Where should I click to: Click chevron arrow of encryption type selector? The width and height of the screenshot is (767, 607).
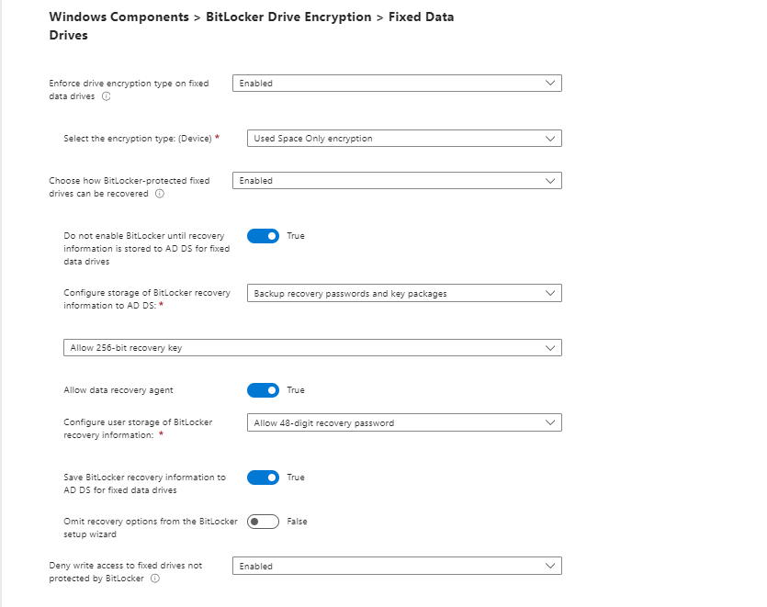point(550,139)
